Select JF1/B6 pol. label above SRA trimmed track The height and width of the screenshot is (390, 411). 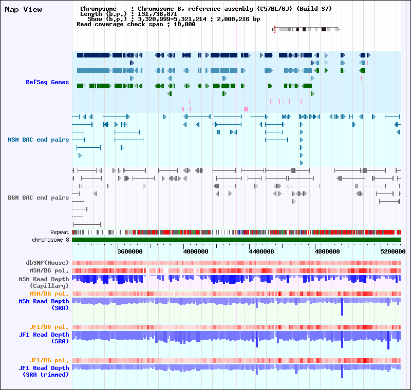(x=49, y=360)
